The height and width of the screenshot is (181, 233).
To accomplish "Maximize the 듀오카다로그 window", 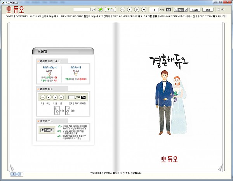I will [x=221, y=2].
